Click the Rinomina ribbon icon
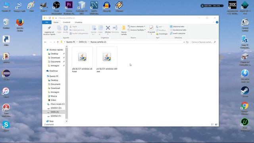Viewport: 254px width, 143px height. pyautogui.click(x=115, y=28)
